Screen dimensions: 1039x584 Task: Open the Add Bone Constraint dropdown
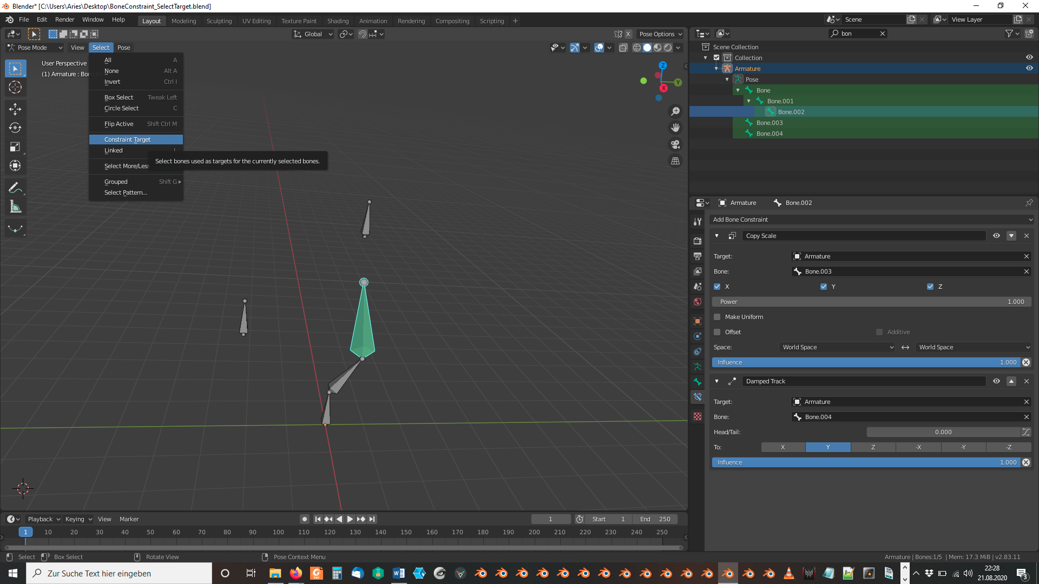point(871,220)
